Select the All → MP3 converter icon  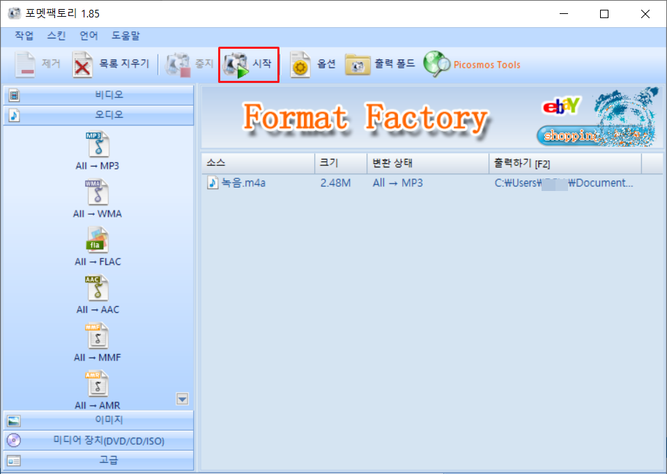click(98, 144)
